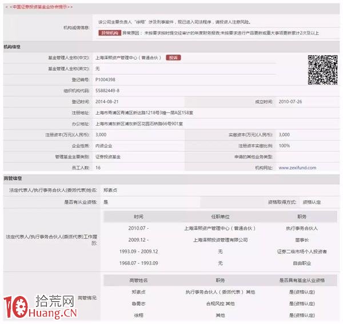
Task: Click the 高管信息 section header
Action: (13, 179)
